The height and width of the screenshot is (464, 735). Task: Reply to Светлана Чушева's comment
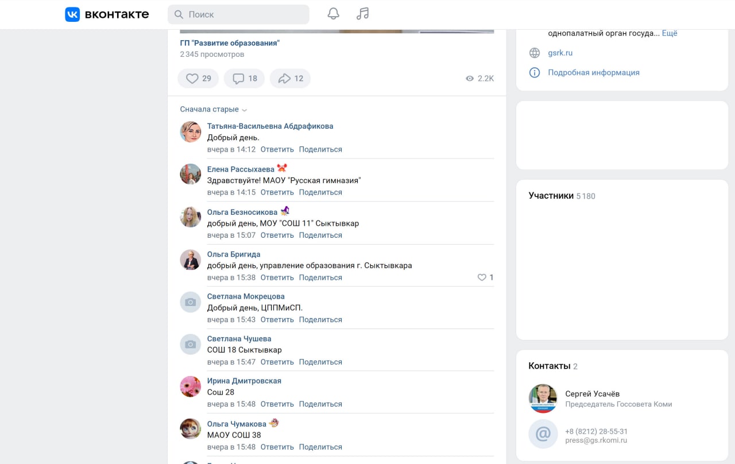(277, 362)
